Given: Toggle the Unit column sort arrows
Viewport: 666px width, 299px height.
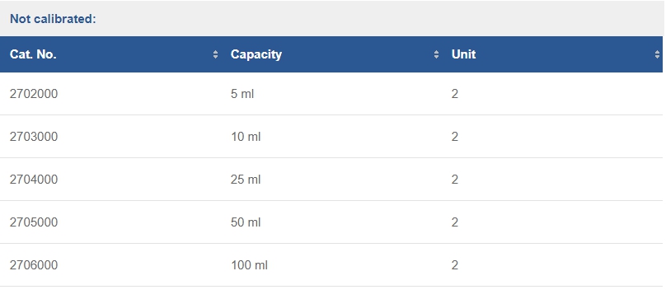Looking at the screenshot, I should click(x=657, y=54).
